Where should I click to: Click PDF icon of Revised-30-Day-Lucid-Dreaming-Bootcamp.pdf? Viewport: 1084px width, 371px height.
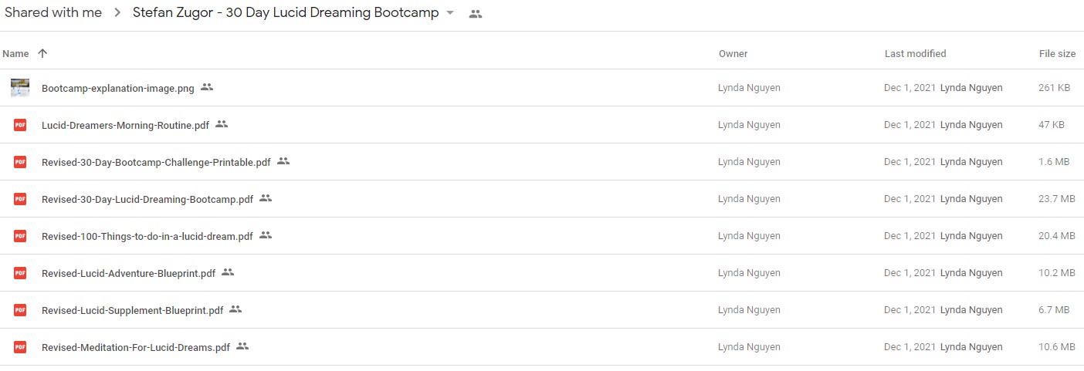tap(20, 199)
